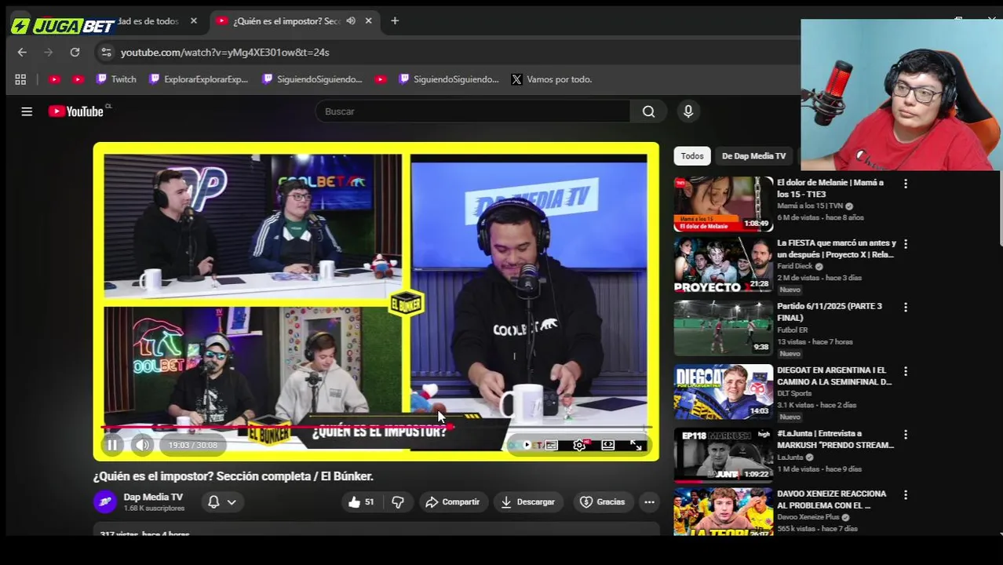
Task: Focus the Buscar search field
Action: coord(472,111)
